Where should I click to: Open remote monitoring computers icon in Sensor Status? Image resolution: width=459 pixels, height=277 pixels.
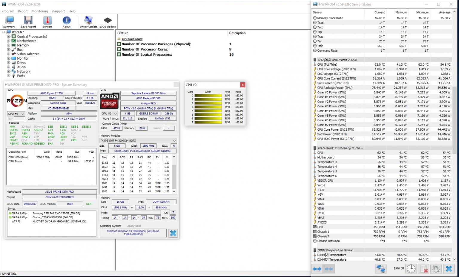[381, 269]
